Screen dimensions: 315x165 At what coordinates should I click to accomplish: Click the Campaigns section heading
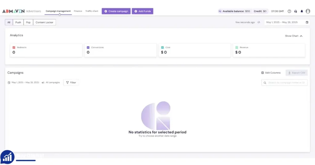15,73
